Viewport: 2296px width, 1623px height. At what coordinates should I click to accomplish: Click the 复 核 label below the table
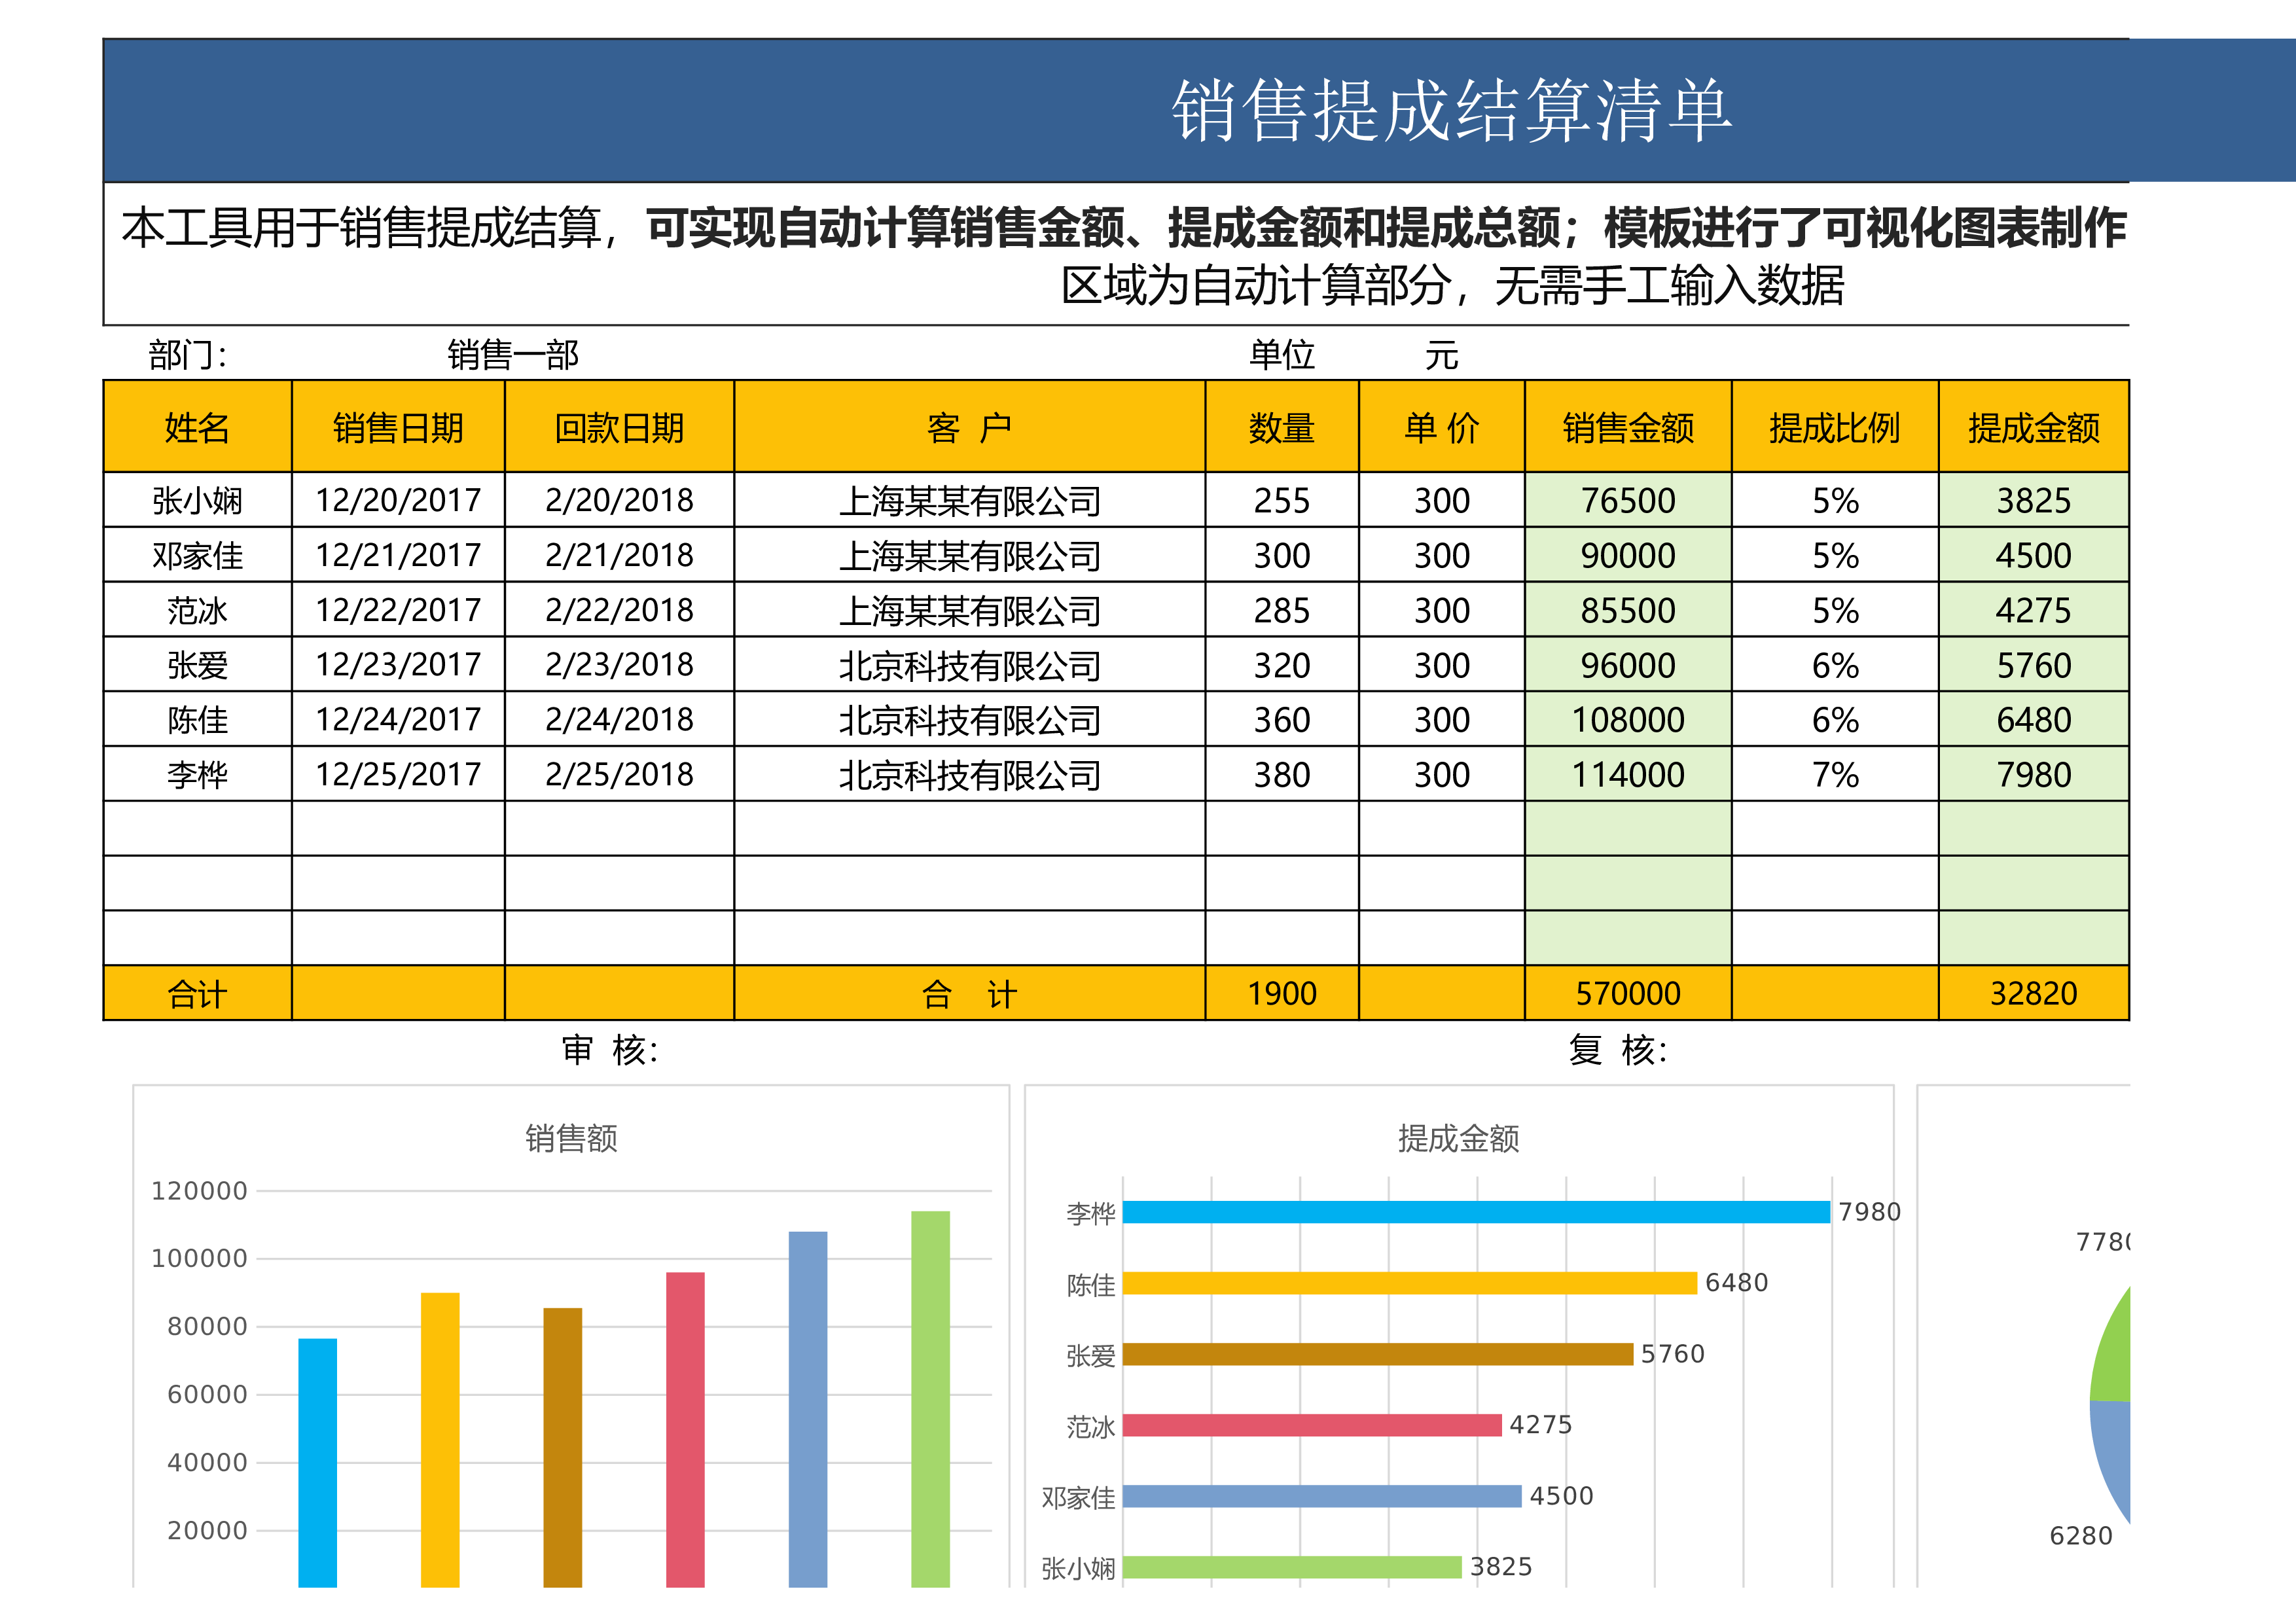click(1617, 1050)
